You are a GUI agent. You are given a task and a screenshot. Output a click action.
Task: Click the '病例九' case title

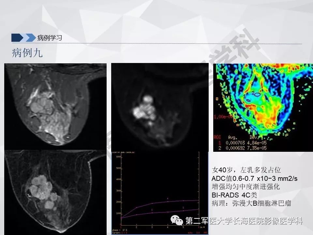click(x=27, y=53)
